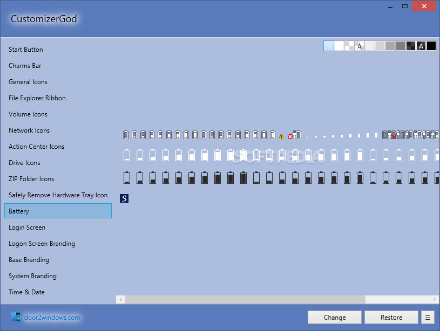
Task: Open the Start Button section
Action: click(26, 50)
